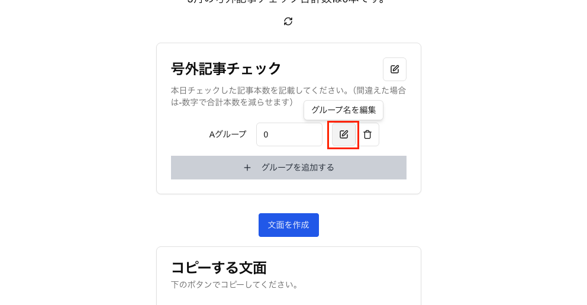Click the Aグループ label
Viewport: 587px width, 305px height.
point(228,134)
